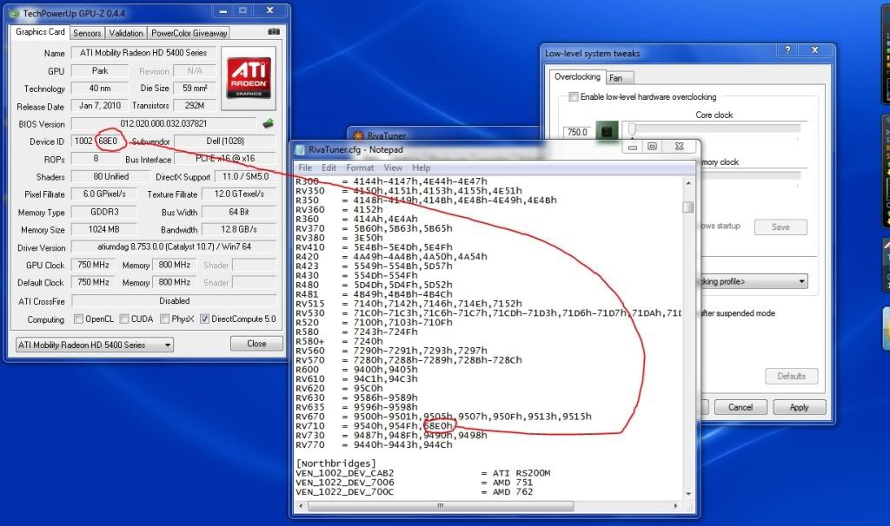
Task: Click the Pixel Fillrate 6.0 GPixel/s value
Action: pos(104,194)
